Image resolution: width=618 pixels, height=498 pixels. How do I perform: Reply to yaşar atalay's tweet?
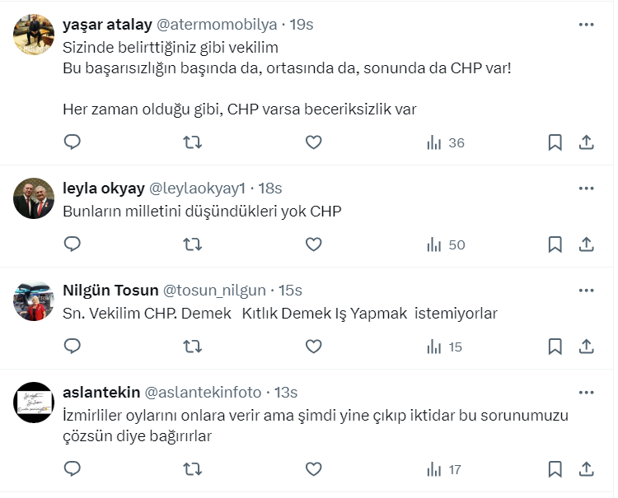click(73, 142)
